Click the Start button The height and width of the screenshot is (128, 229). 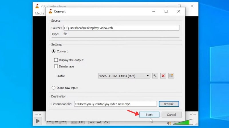pos(149,115)
